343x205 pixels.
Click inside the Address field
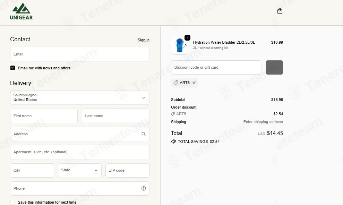pos(80,134)
